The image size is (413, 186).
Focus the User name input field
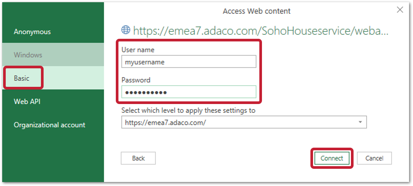click(188, 62)
